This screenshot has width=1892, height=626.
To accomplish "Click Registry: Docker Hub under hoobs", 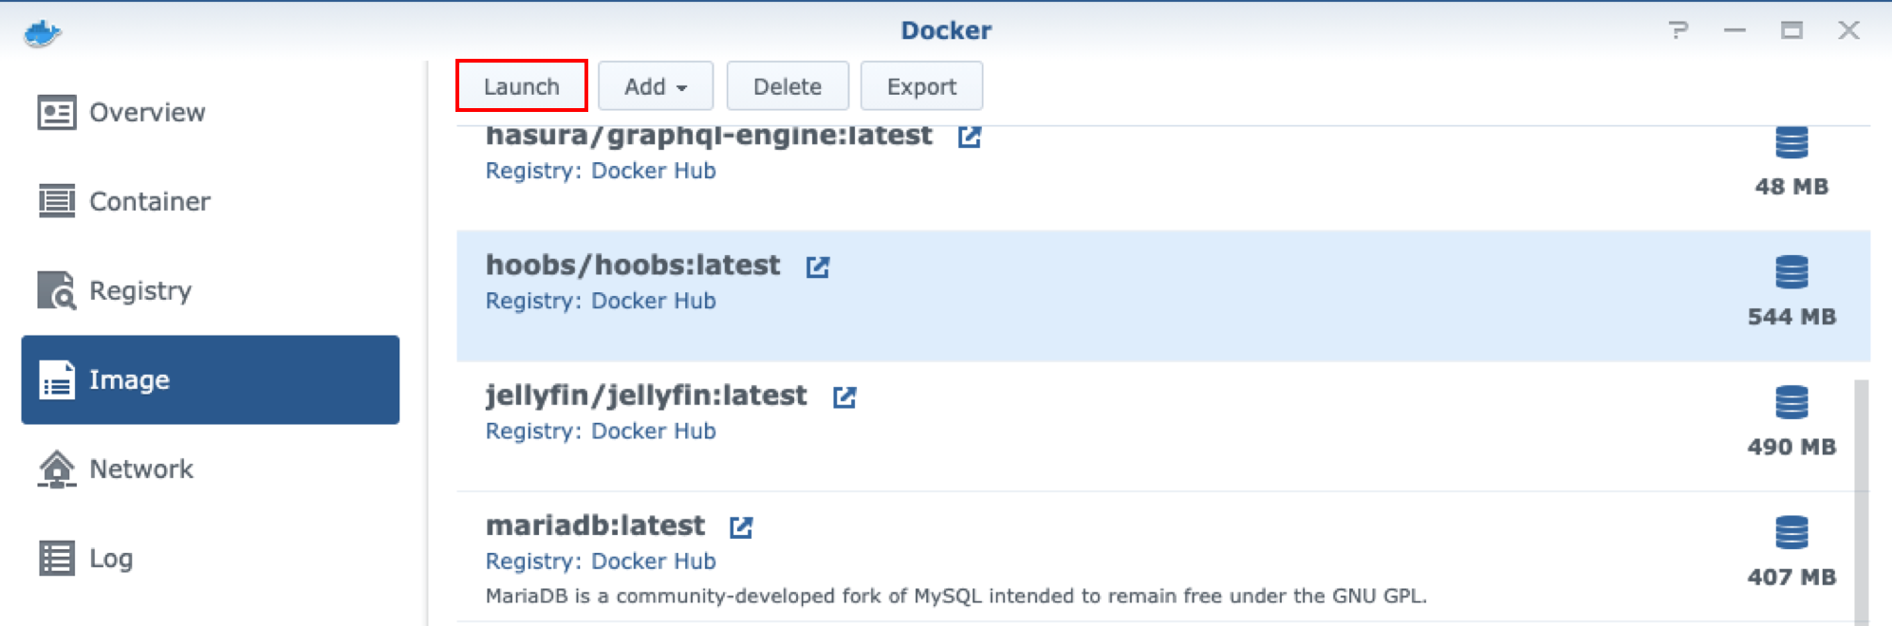I will [601, 301].
